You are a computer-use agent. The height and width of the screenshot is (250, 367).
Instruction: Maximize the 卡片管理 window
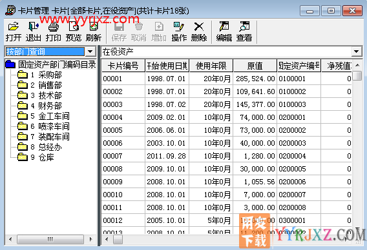tap(331, 11)
